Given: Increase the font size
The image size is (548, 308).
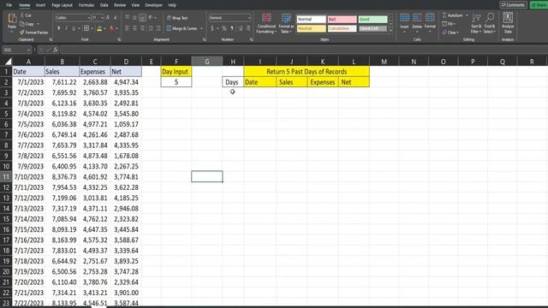Looking at the screenshot, I should (108, 18).
